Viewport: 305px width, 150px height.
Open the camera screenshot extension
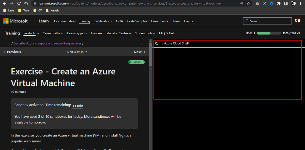257,4
